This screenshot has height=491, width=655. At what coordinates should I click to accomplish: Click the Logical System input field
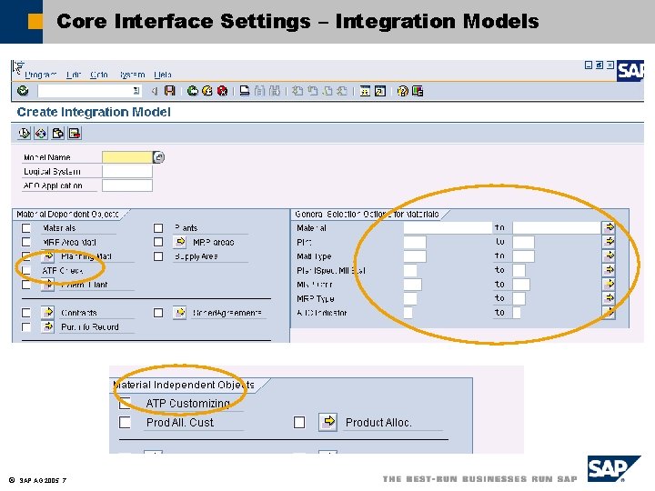coord(127,172)
